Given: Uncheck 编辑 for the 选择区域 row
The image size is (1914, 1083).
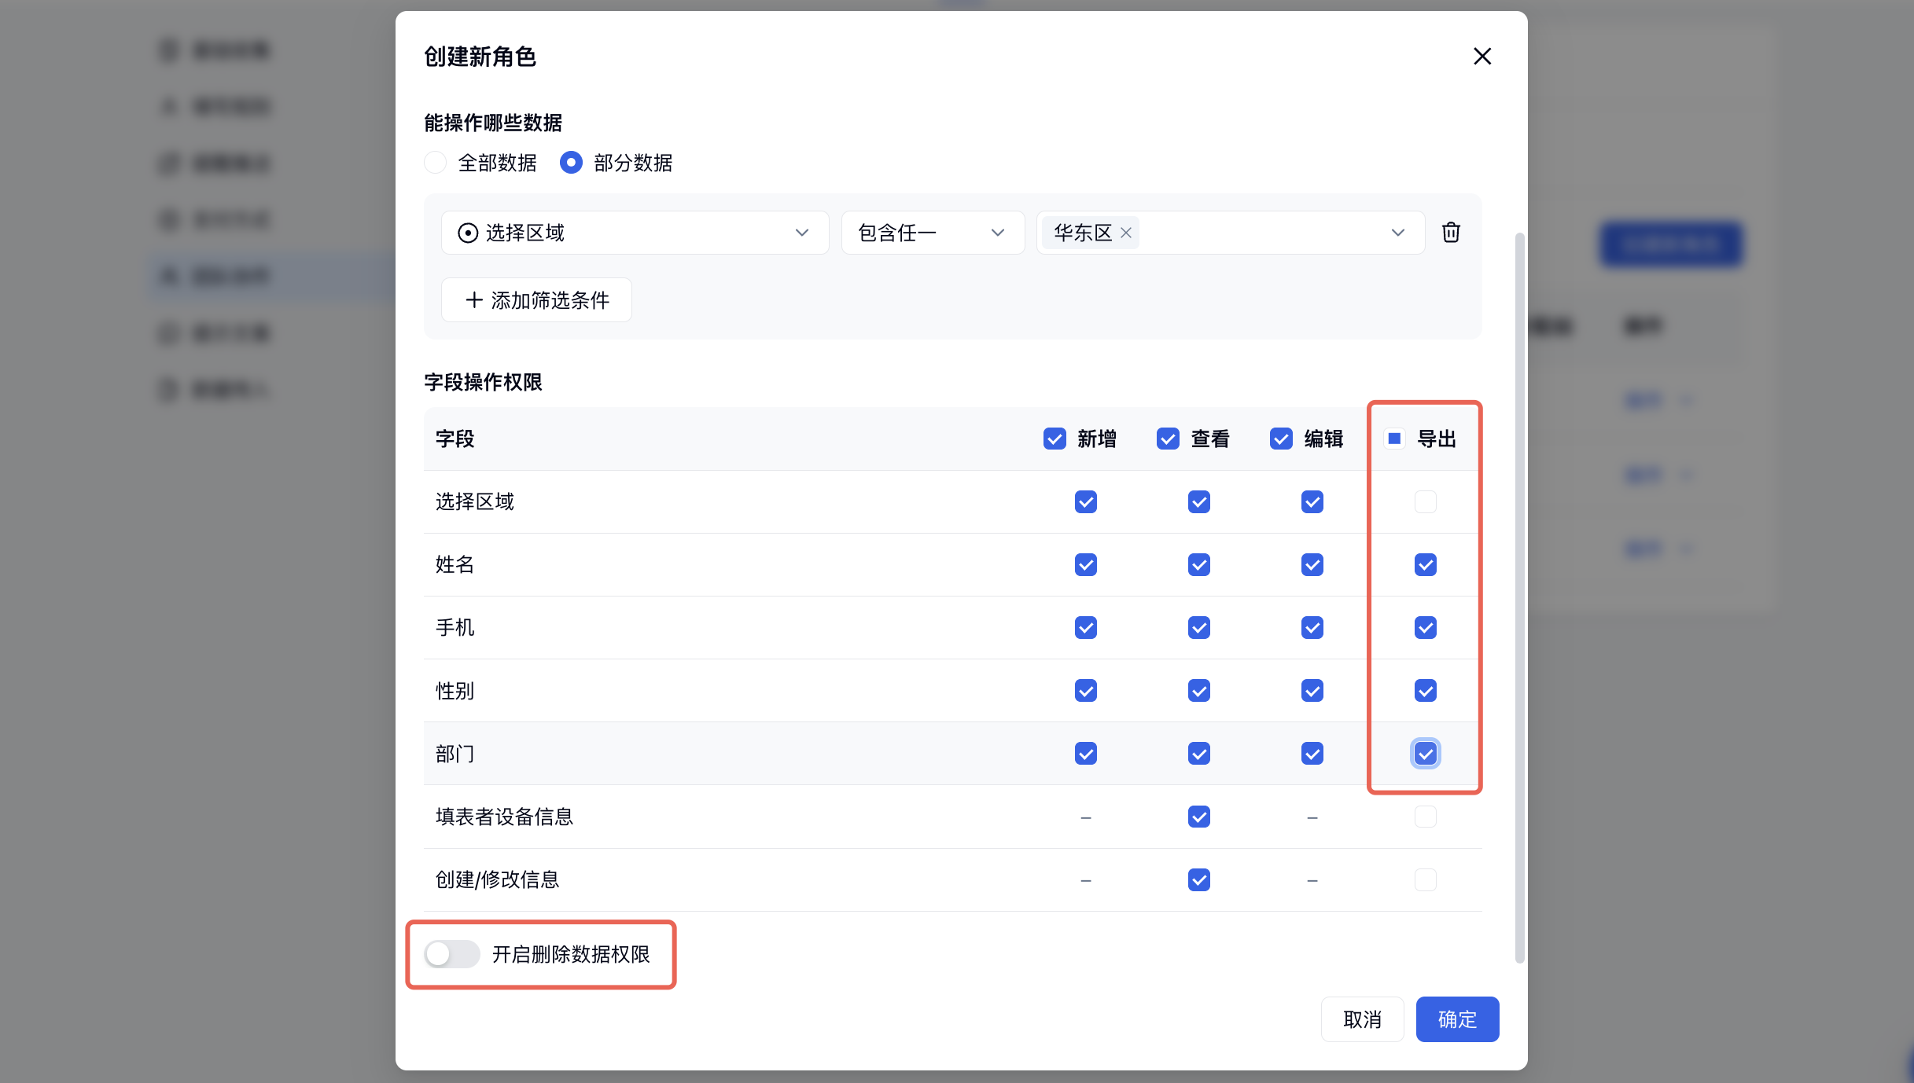Looking at the screenshot, I should [x=1312, y=501].
